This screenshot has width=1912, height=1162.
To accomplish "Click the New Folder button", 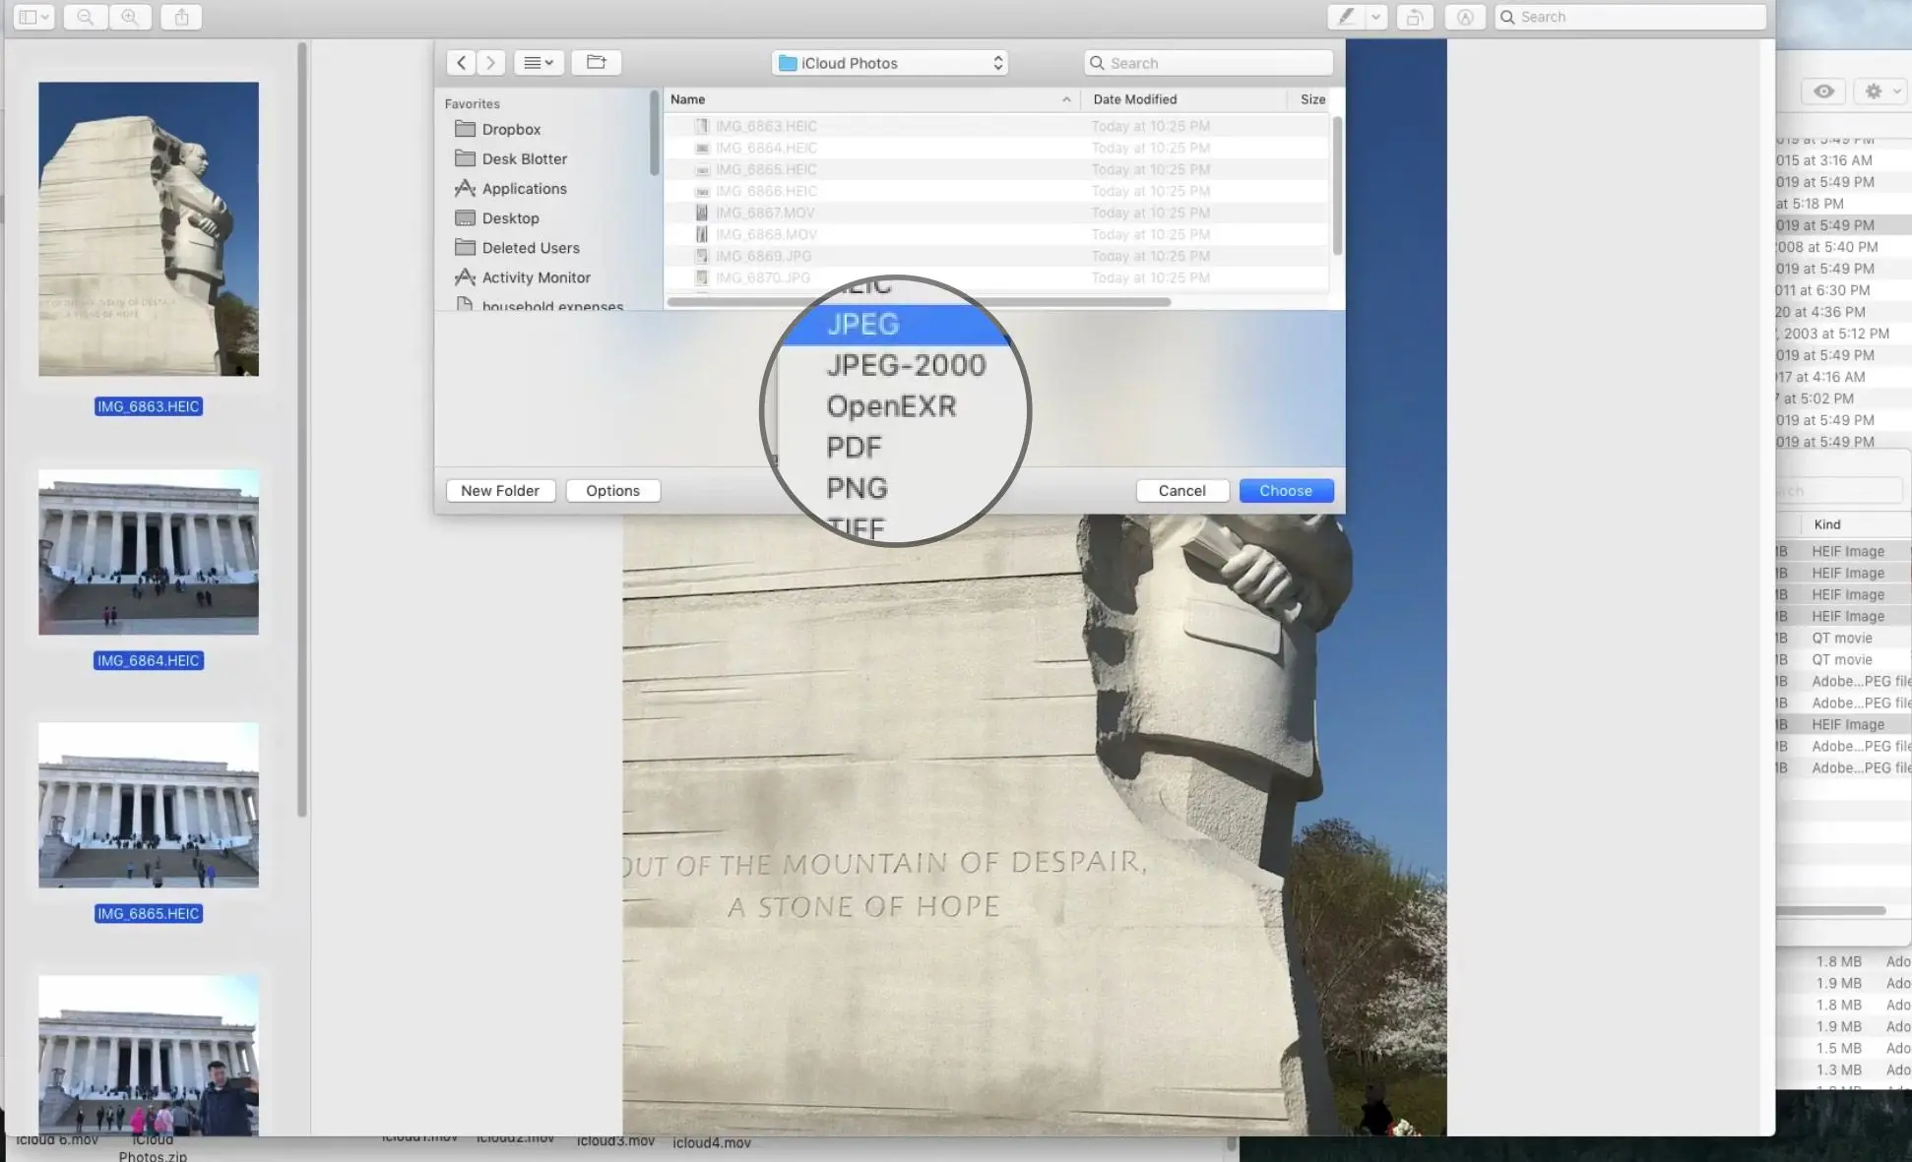I will (x=499, y=490).
